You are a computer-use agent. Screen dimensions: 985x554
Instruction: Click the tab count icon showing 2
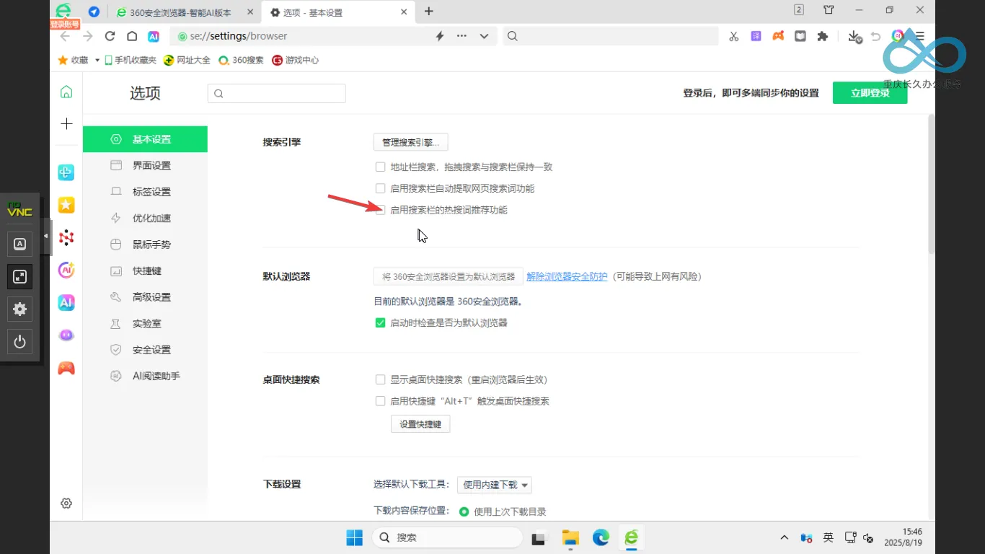click(x=799, y=10)
